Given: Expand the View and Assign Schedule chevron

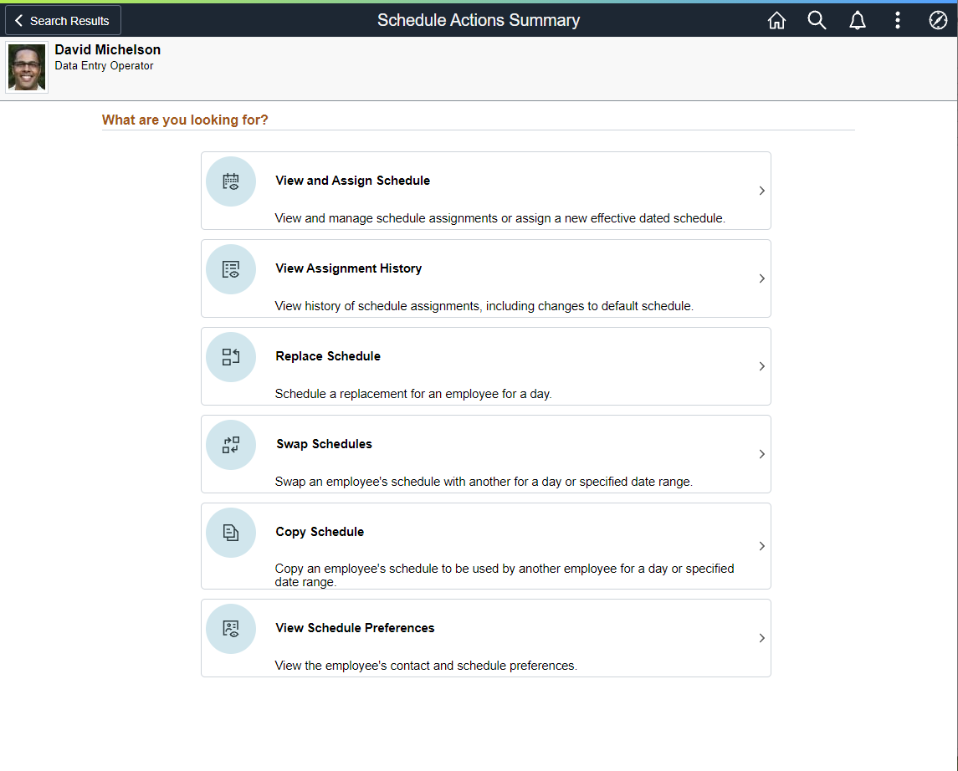Looking at the screenshot, I should [x=761, y=191].
